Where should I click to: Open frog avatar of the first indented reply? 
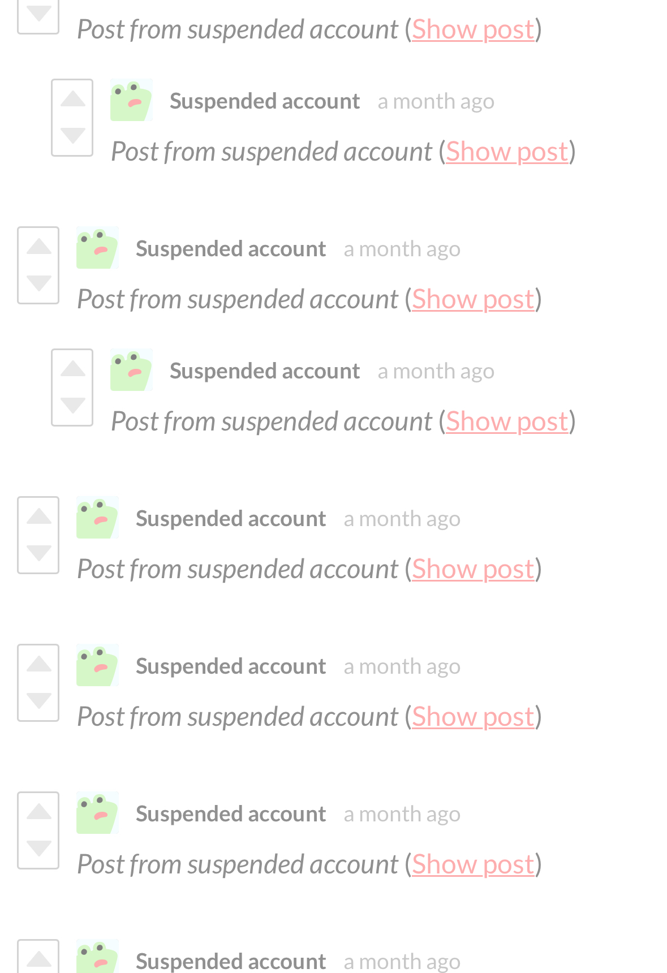click(131, 100)
